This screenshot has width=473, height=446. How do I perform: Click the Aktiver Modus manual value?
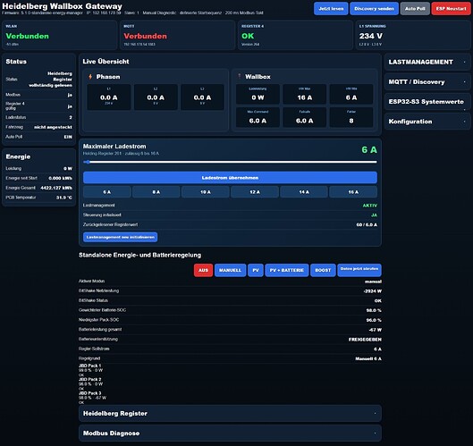point(373,282)
